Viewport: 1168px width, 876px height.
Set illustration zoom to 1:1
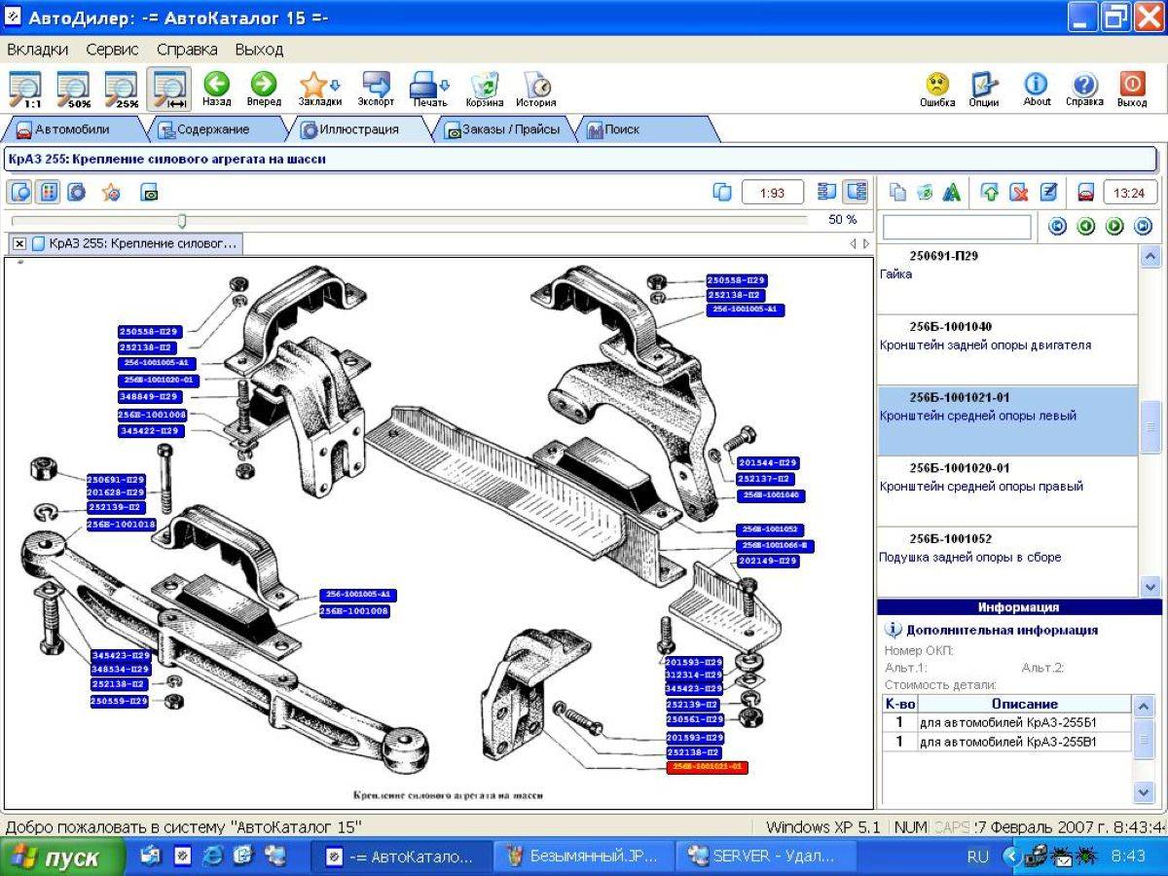click(25, 89)
